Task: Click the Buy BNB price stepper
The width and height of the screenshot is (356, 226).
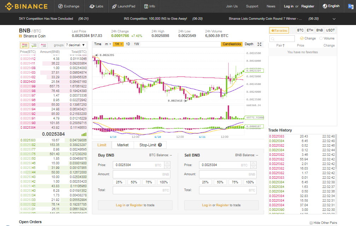Action: [167, 165]
